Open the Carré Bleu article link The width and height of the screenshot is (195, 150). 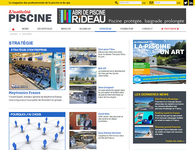[104, 114]
